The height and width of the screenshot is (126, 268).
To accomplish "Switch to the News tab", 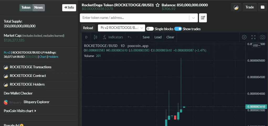I will (x=39, y=8).
